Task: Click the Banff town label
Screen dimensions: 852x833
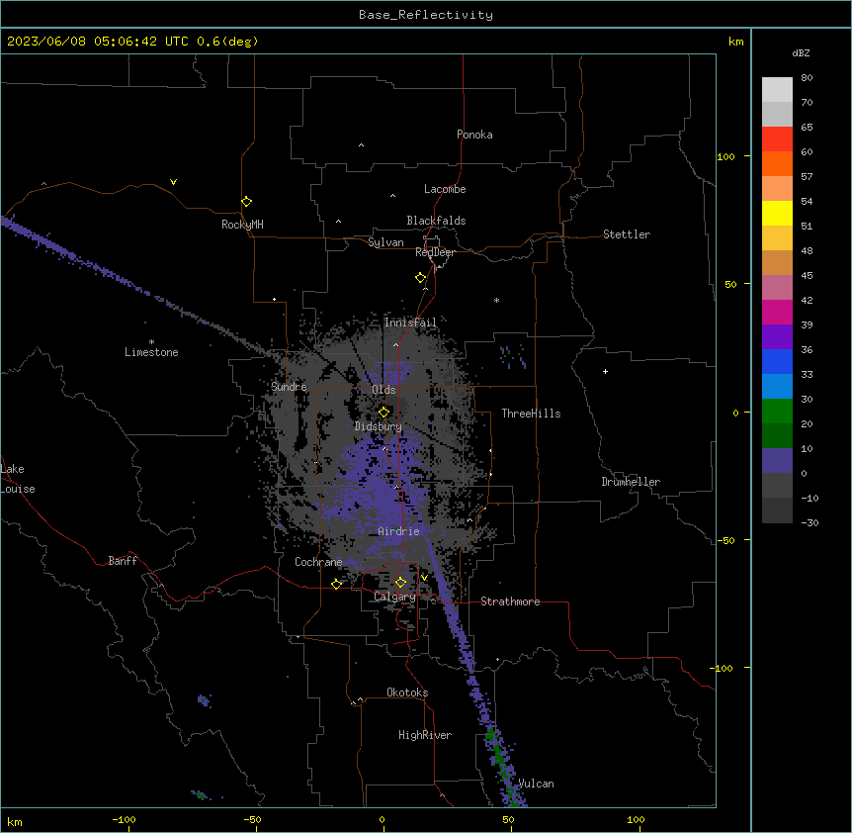Action: coord(123,561)
